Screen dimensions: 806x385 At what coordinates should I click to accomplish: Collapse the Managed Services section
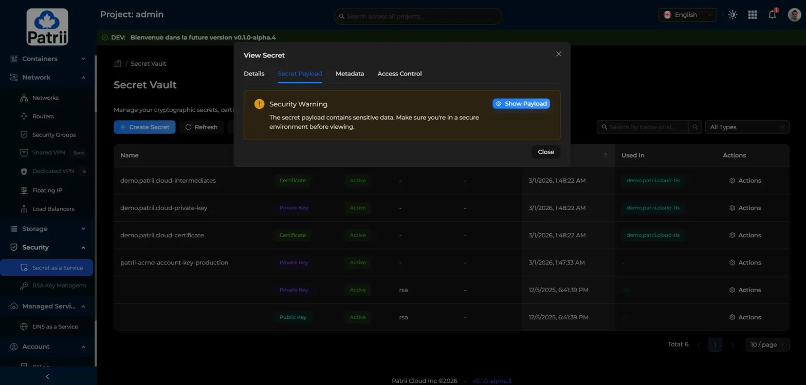click(x=83, y=306)
